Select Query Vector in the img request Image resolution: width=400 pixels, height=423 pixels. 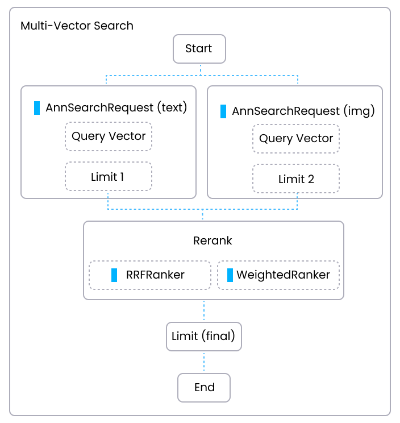click(296, 139)
